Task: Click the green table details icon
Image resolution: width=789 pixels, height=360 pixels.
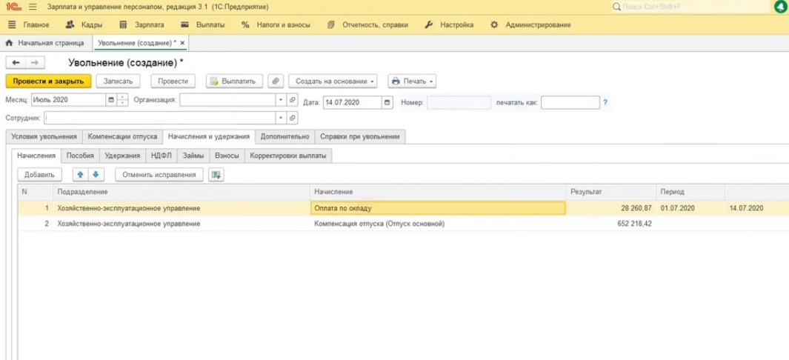Action: click(216, 175)
